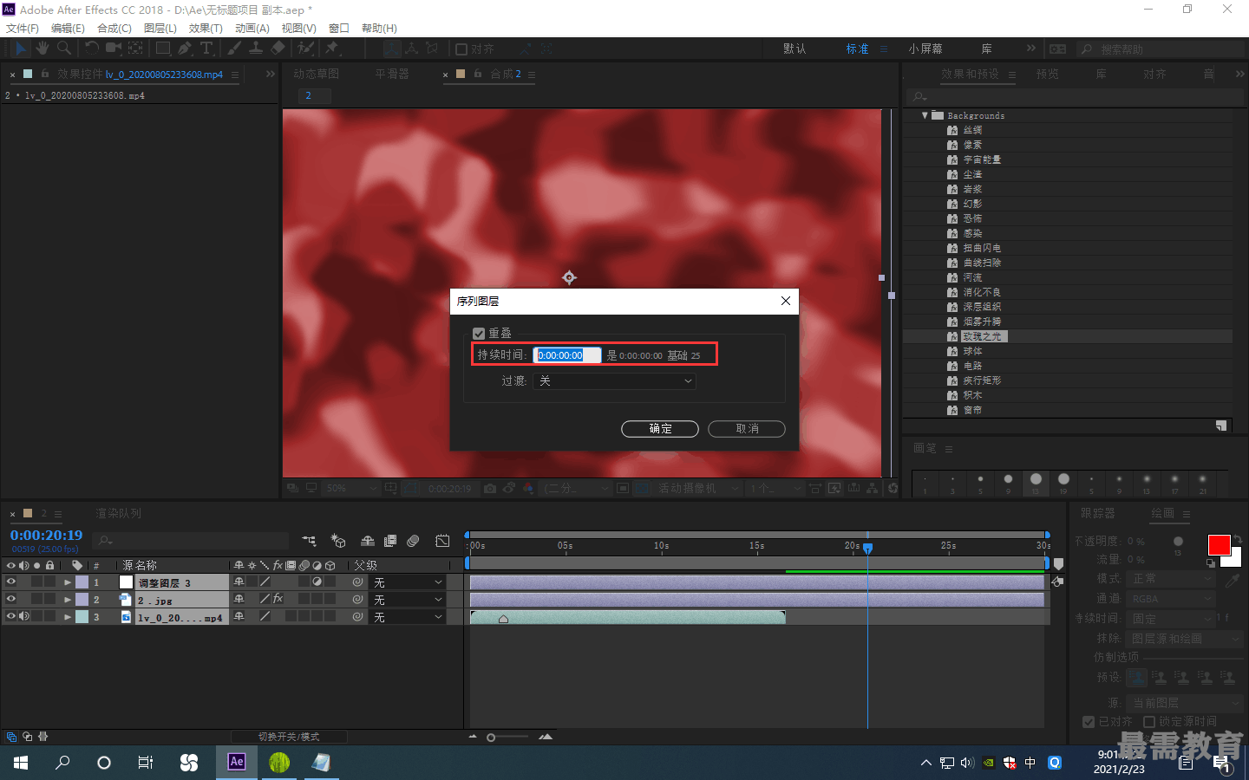Uncheck the 重叠 overlap checkbox
Screen dimensions: 1249x780
(479, 334)
